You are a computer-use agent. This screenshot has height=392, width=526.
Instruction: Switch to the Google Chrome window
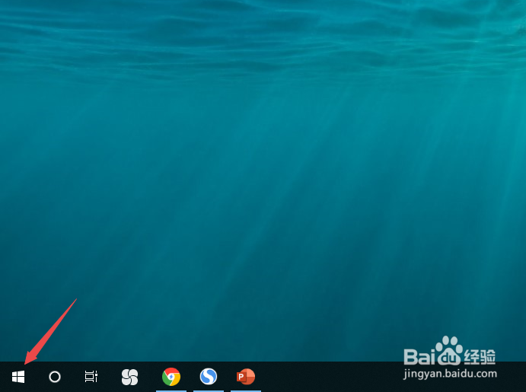click(171, 377)
